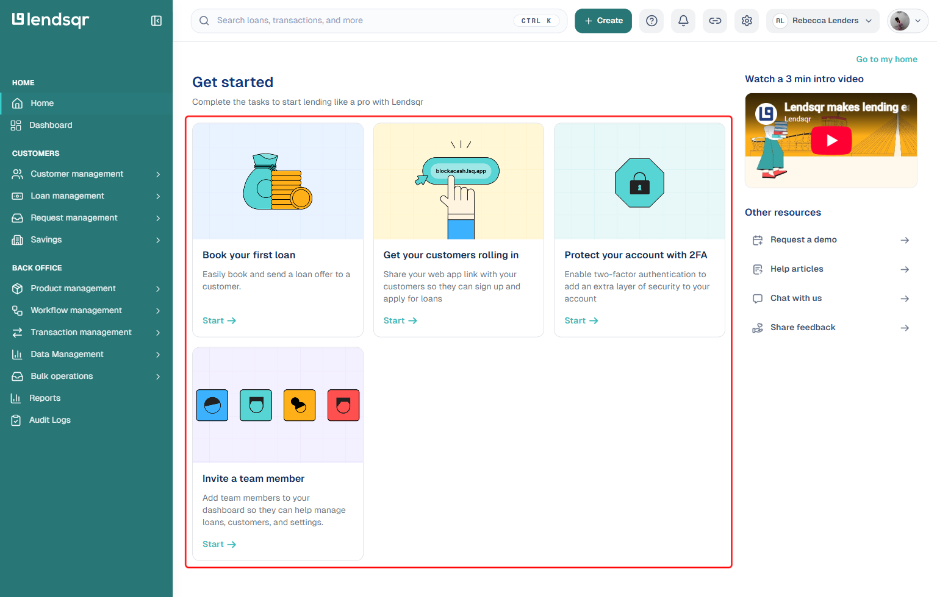This screenshot has width=937, height=597.
Task: Open Rebecca Lenders organization dropdown
Action: [x=823, y=21]
